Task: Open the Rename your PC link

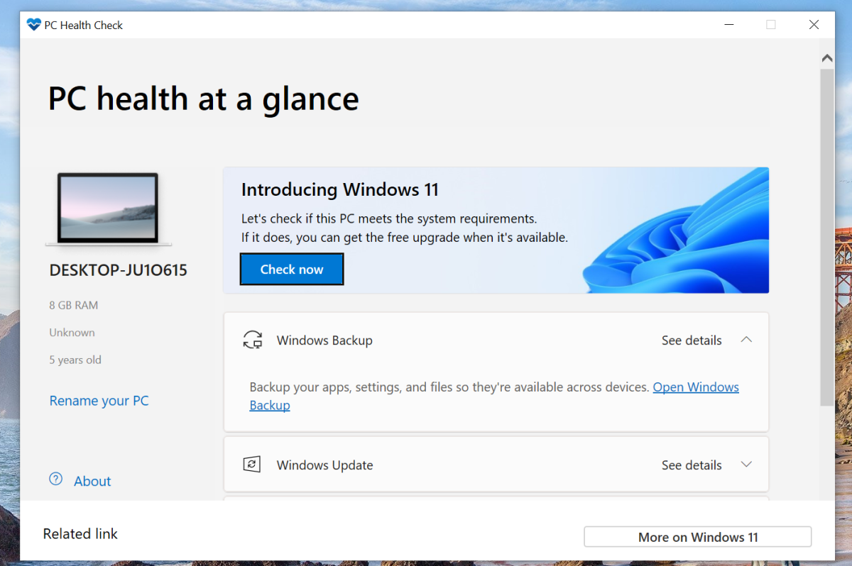Action: [x=99, y=401]
